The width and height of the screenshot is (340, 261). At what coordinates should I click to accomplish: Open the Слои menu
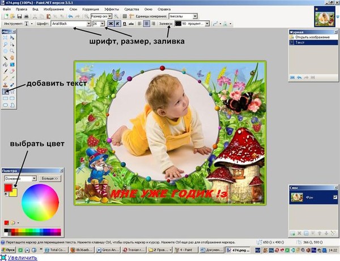click(x=73, y=9)
